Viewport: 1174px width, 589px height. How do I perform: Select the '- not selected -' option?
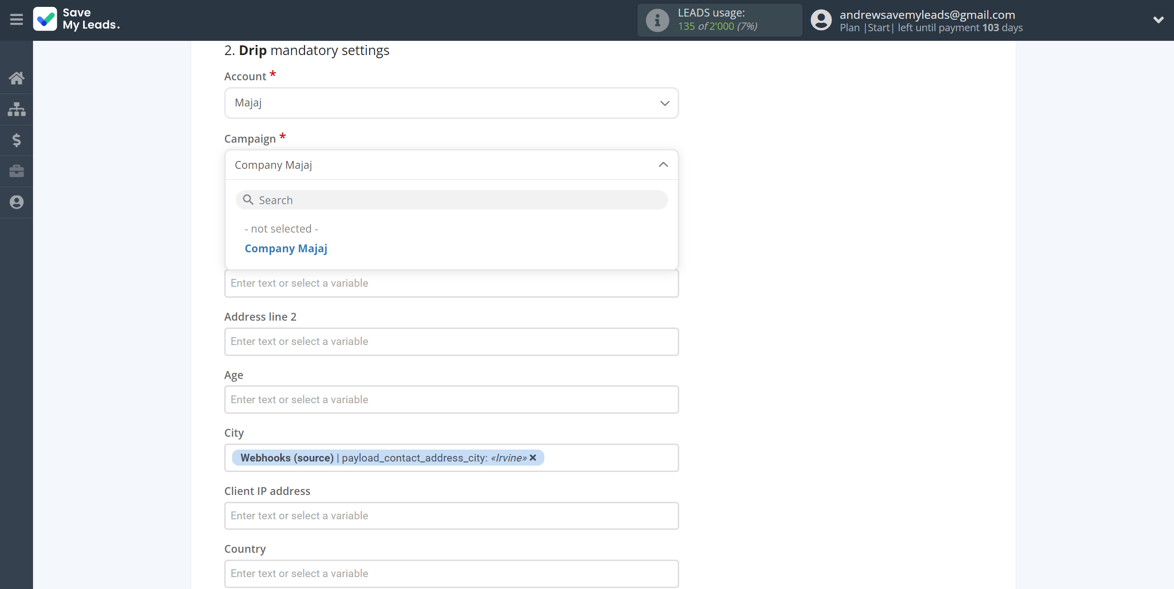pos(281,228)
